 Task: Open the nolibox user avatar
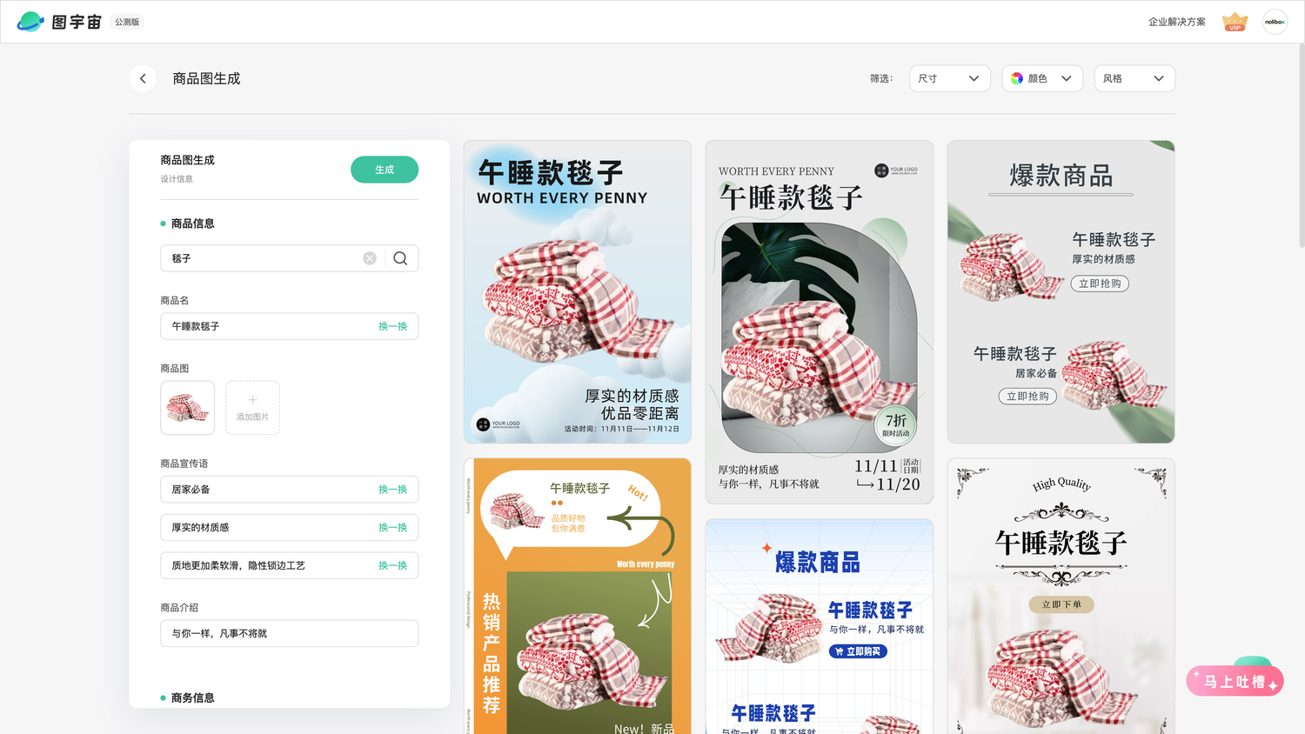pos(1275,22)
